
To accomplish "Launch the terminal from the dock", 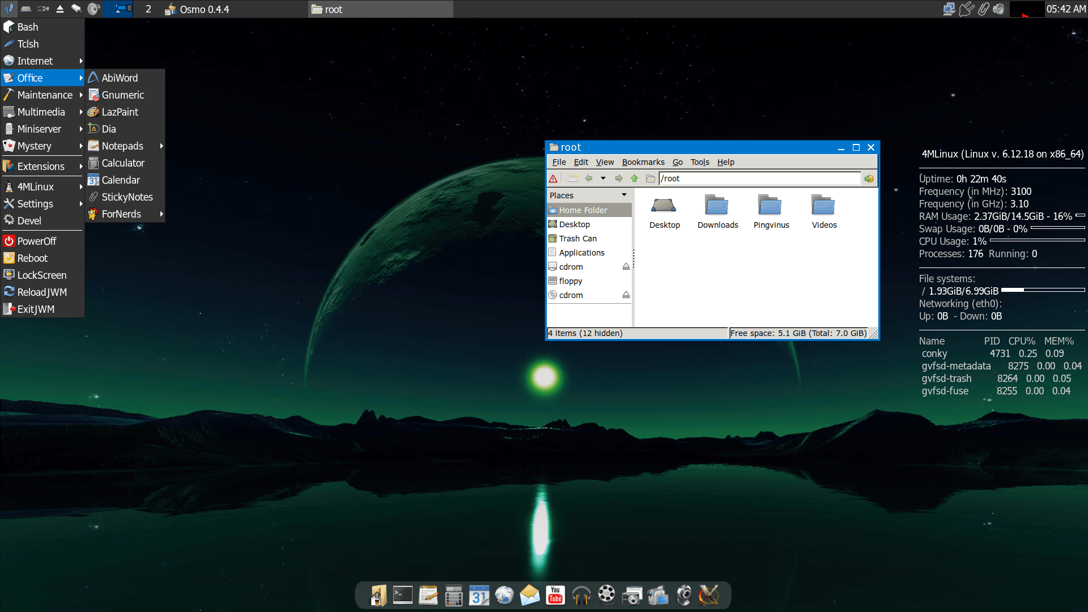I will click(x=403, y=596).
